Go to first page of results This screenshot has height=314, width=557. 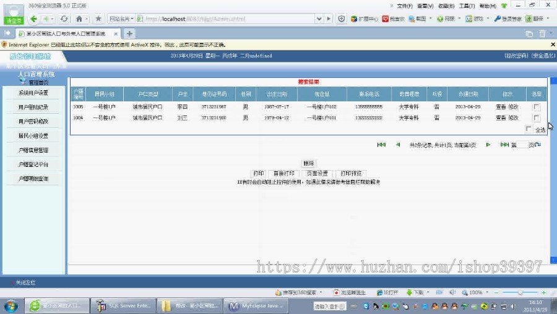[x=381, y=145]
